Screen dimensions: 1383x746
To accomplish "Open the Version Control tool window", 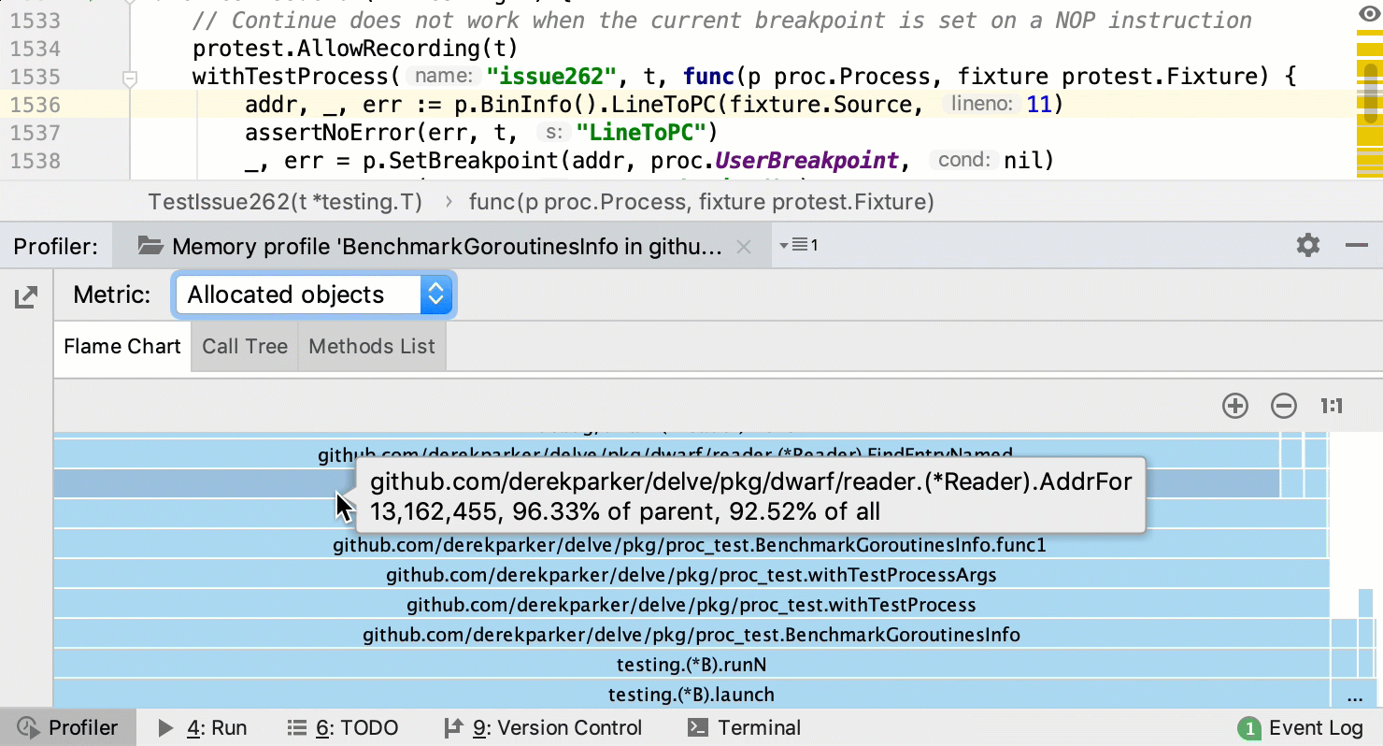I will [x=543, y=728].
